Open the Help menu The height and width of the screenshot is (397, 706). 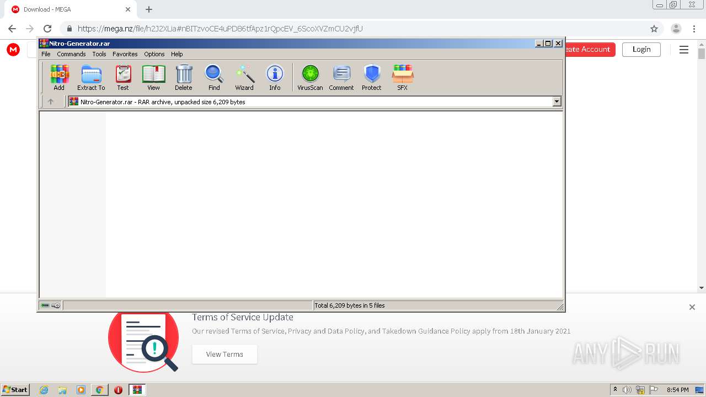[x=177, y=54]
